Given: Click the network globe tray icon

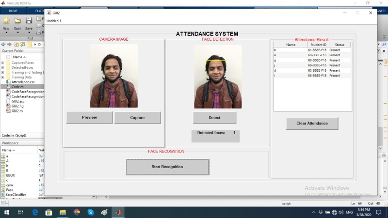Looking at the screenshot, I should (334, 212).
